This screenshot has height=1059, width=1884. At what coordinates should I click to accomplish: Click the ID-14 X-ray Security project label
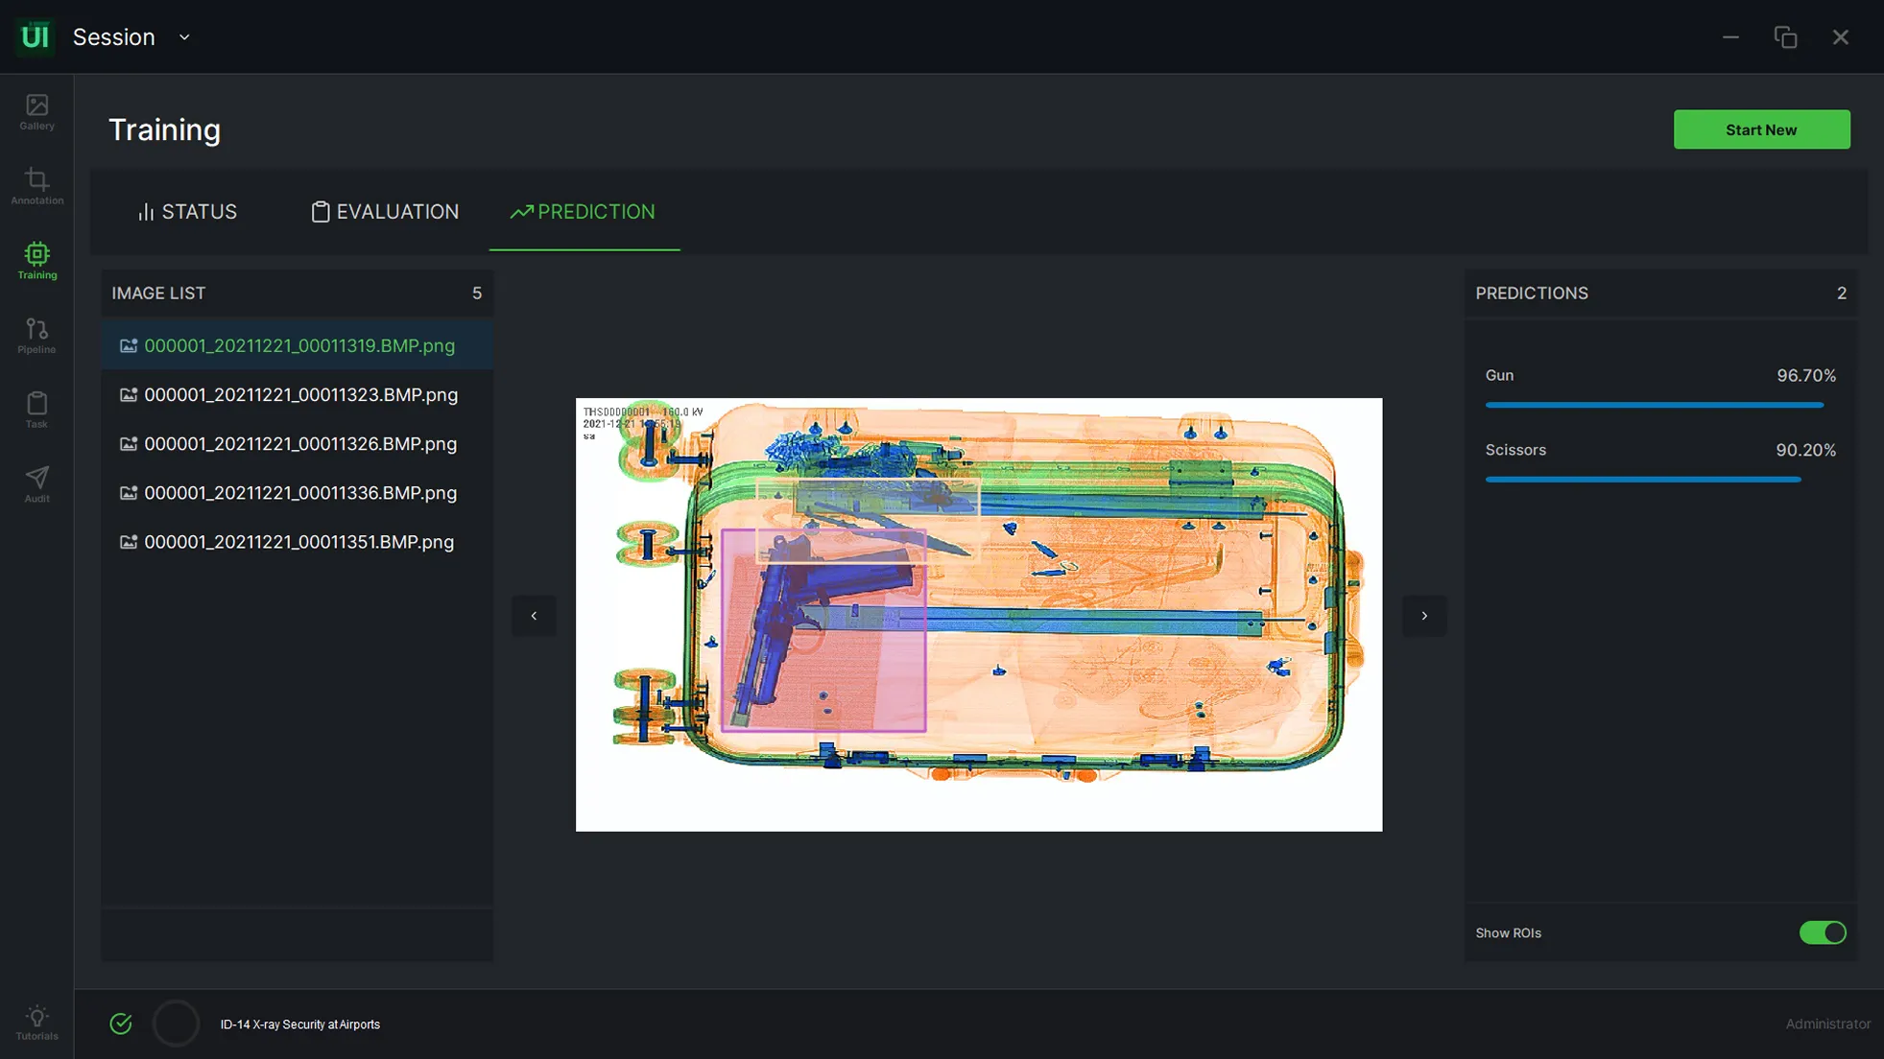300,1024
